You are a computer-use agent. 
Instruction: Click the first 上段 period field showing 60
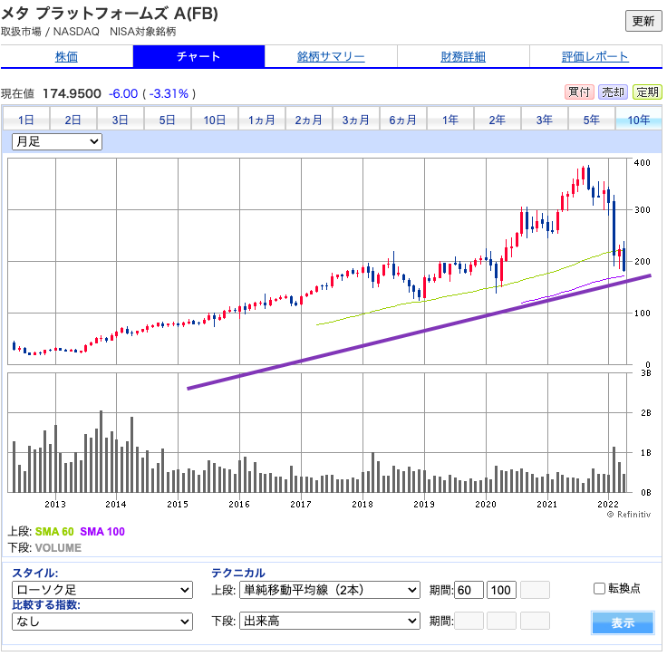click(469, 590)
